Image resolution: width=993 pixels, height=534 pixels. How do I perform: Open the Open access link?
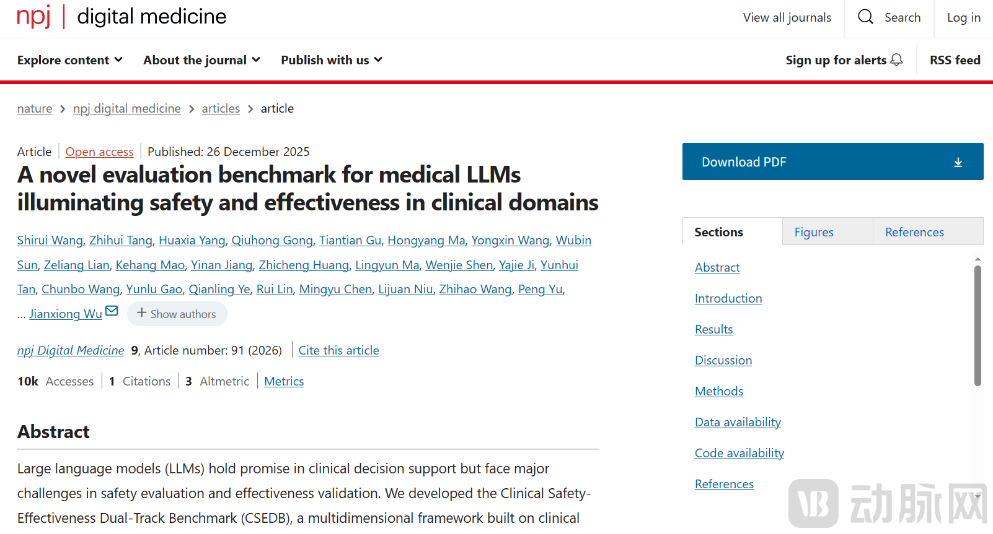point(99,152)
